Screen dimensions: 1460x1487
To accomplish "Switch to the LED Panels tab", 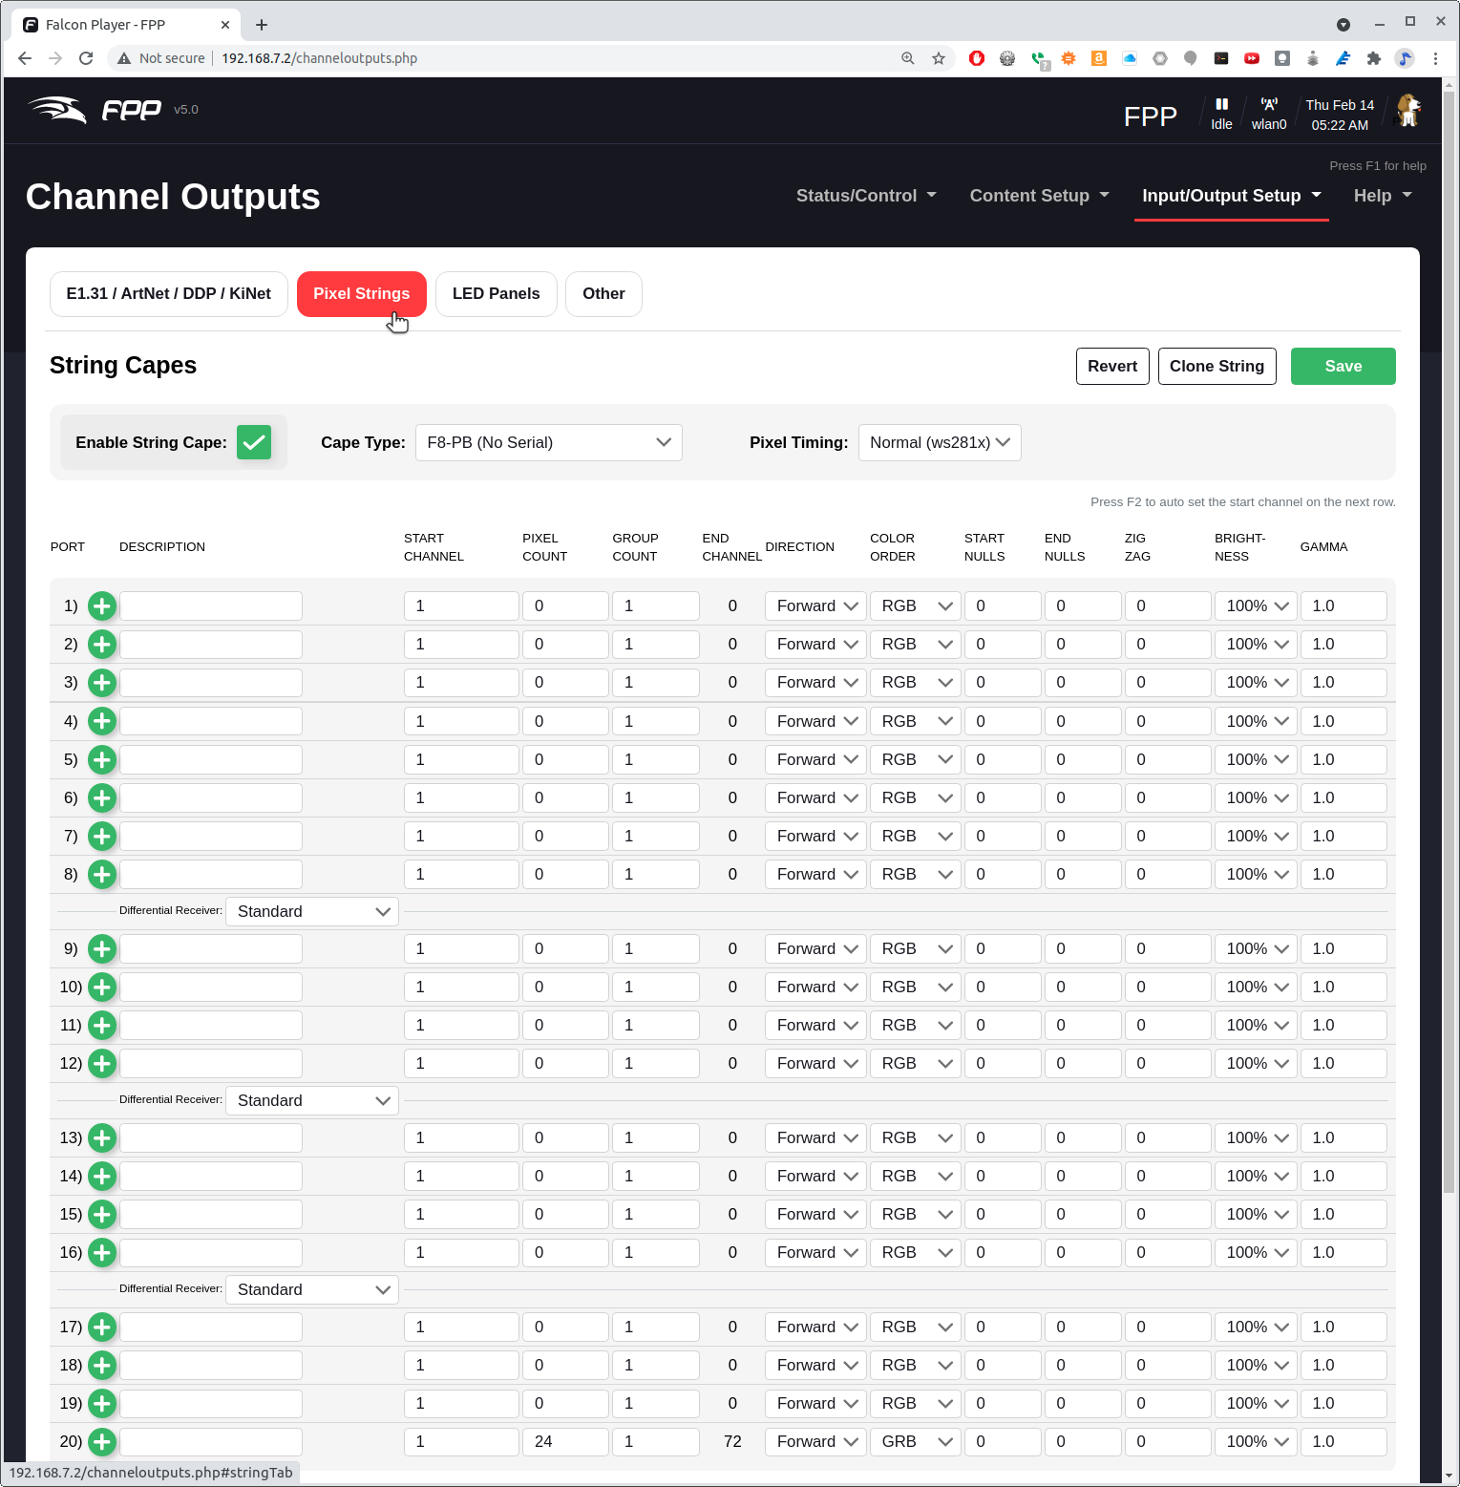I will pyautogui.click(x=496, y=294).
